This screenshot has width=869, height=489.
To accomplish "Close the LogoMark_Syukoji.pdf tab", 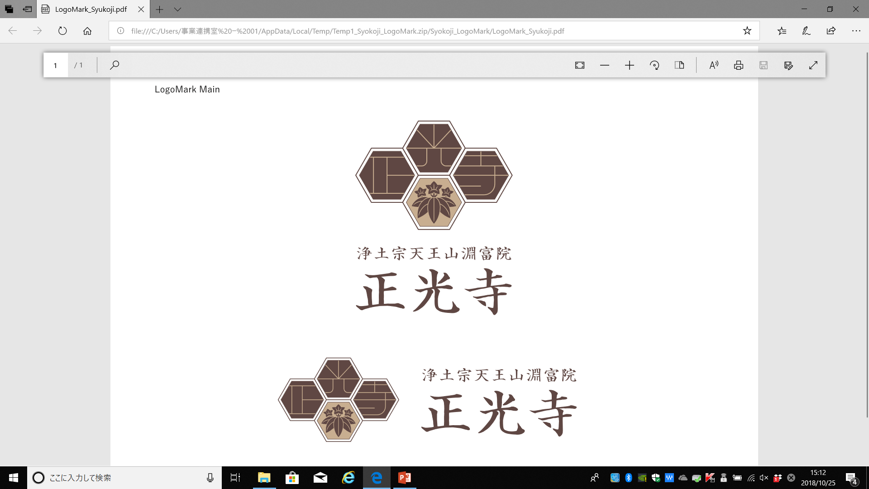I will click(141, 9).
